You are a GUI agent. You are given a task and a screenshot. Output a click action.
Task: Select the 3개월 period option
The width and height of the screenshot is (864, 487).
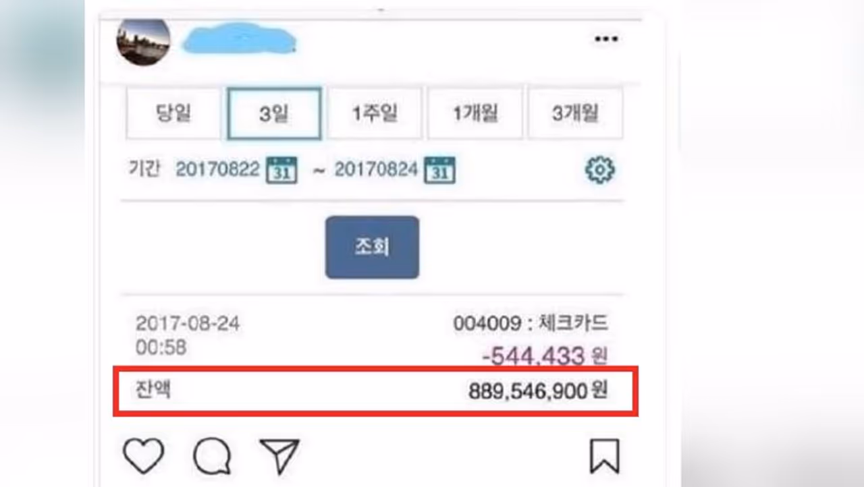point(575,113)
